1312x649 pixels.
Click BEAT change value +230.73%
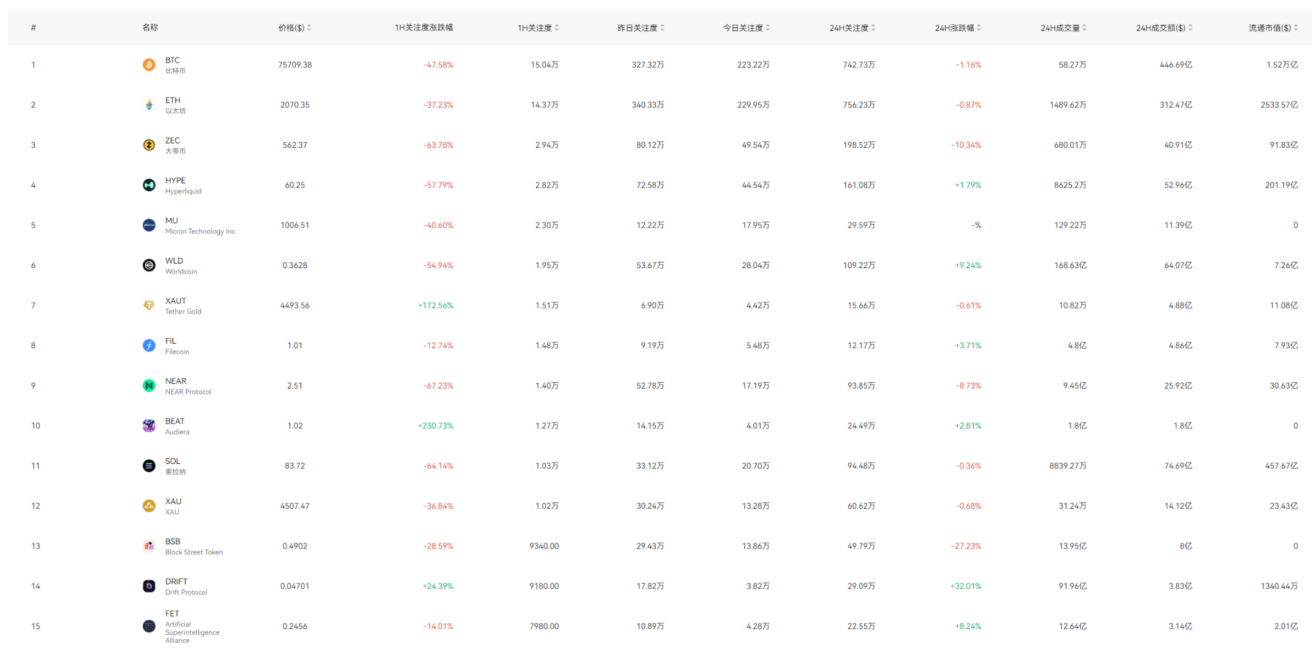(436, 426)
